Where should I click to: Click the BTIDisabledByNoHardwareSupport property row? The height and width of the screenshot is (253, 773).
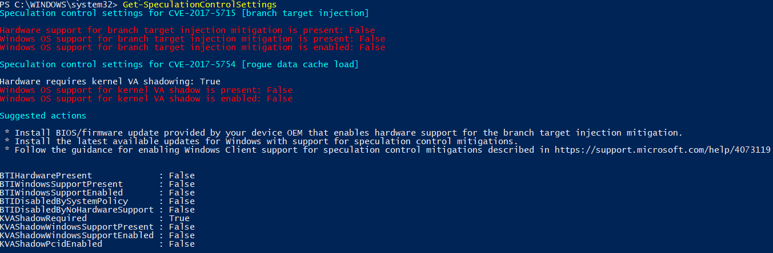pyautogui.click(x=97, y=210)
